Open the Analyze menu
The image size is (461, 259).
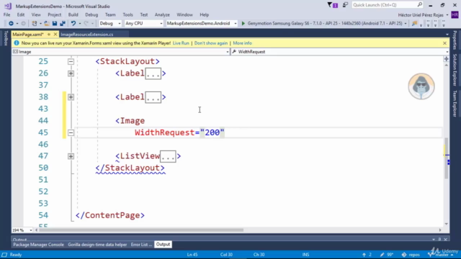tap(162, 14)
